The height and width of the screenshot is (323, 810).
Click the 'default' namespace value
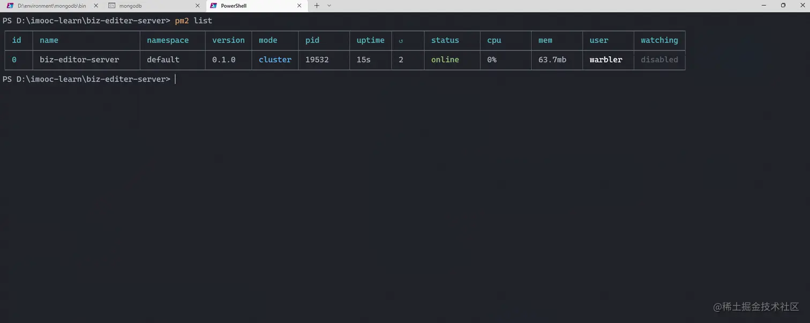(x=163, y=59)
